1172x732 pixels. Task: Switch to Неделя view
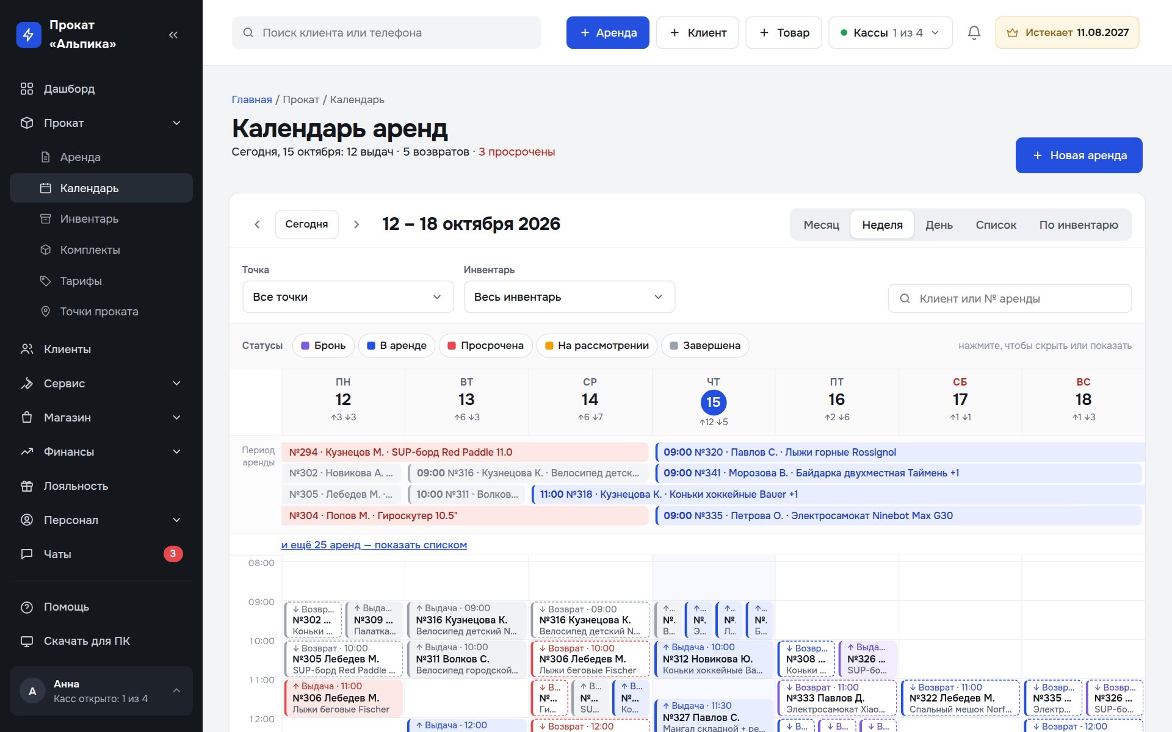coord(882,225)
